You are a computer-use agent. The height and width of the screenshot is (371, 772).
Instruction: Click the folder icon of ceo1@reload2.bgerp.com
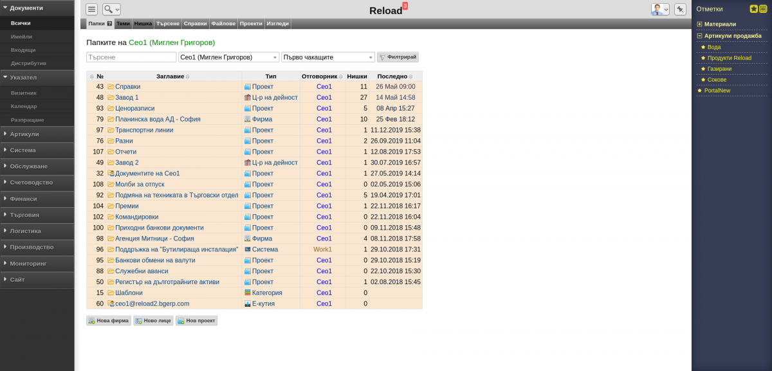[x=111, y=303]
